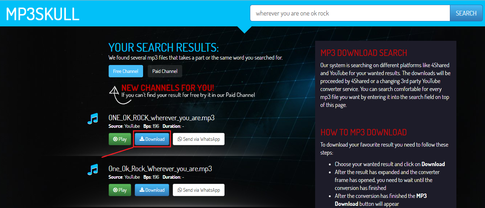Focus the search field with 'wherever you are one ok rock'
The height and width of the screenshot is (208, 485).
tap(350, 13)
